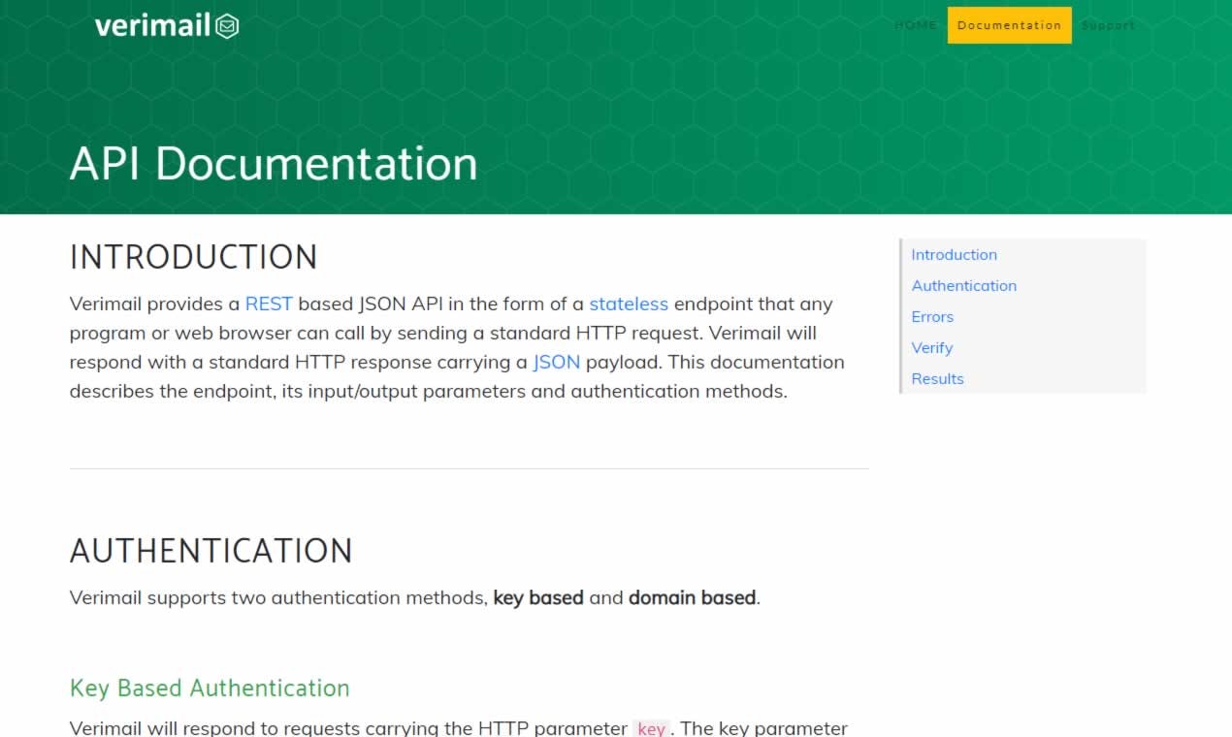1232x737 pixels.
Task: Click the highlighted 'key' code parameter
Action: tap(652, 728)
